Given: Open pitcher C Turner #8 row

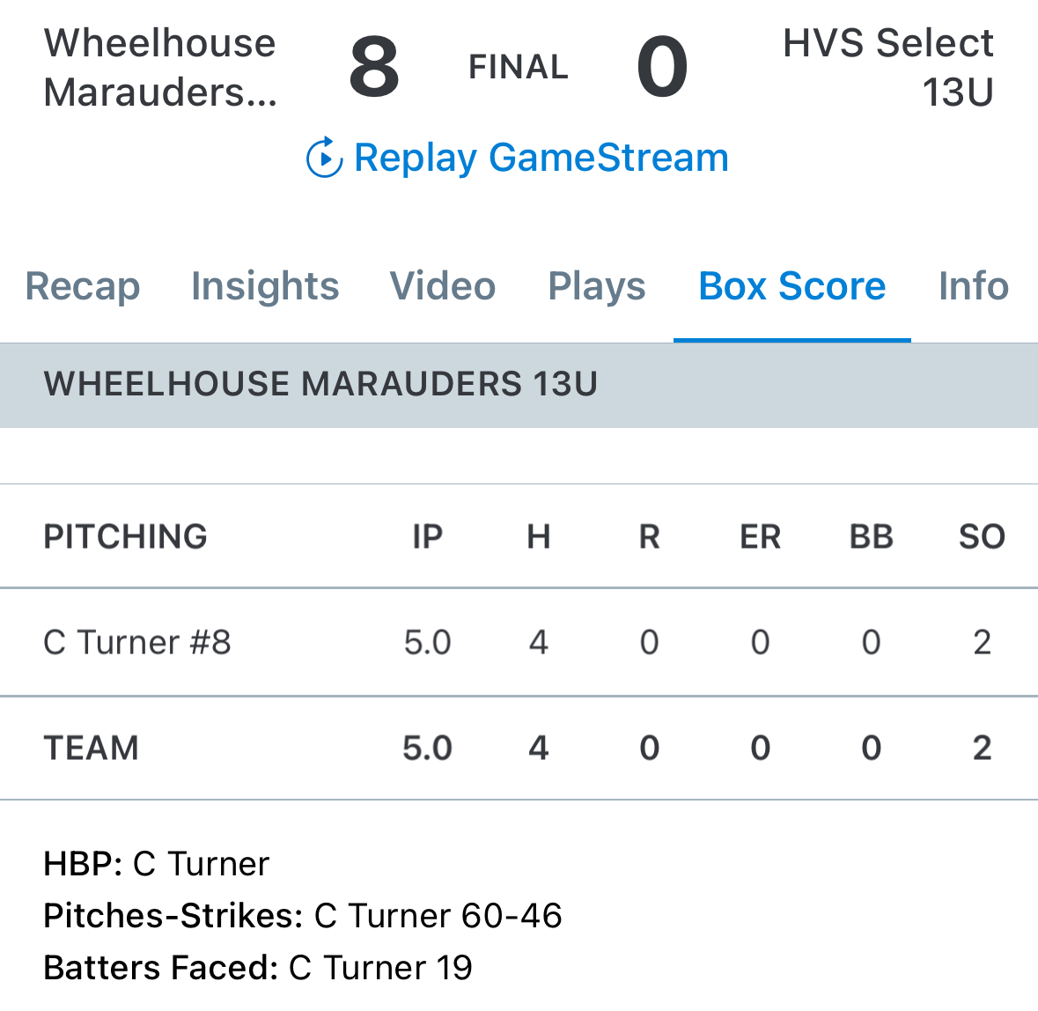Looking at the screenshot, I should [137, 643].
